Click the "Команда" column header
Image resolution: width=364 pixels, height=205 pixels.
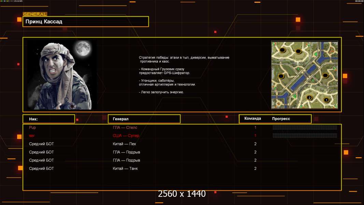(253, 119)
